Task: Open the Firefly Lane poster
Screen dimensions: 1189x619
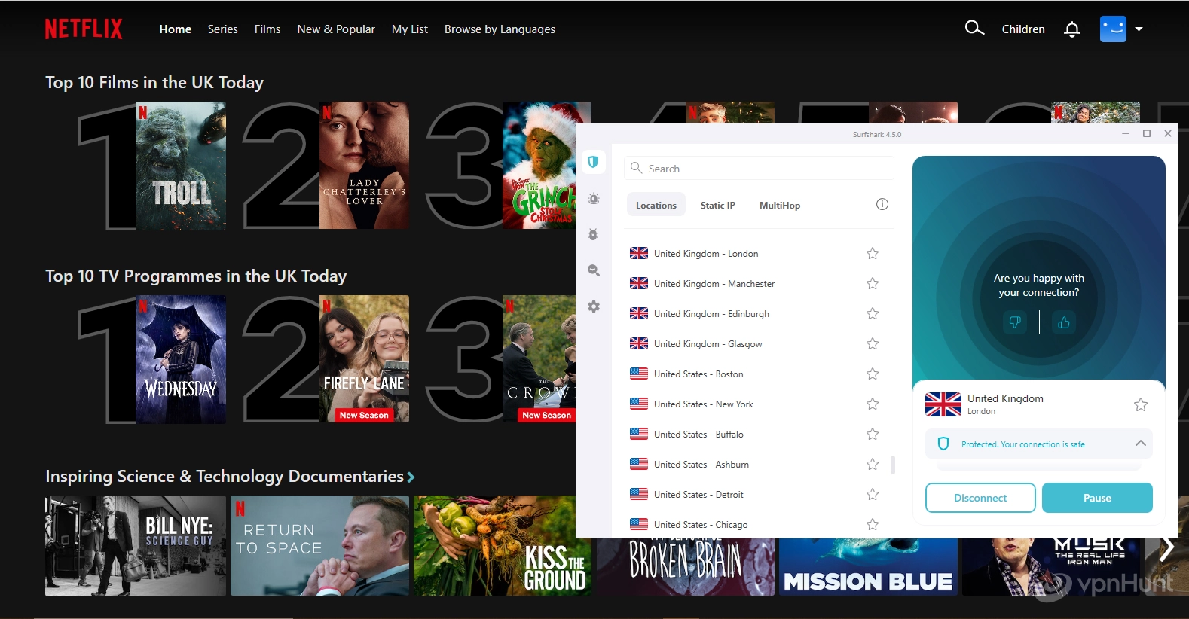Action: click(364, 359)
